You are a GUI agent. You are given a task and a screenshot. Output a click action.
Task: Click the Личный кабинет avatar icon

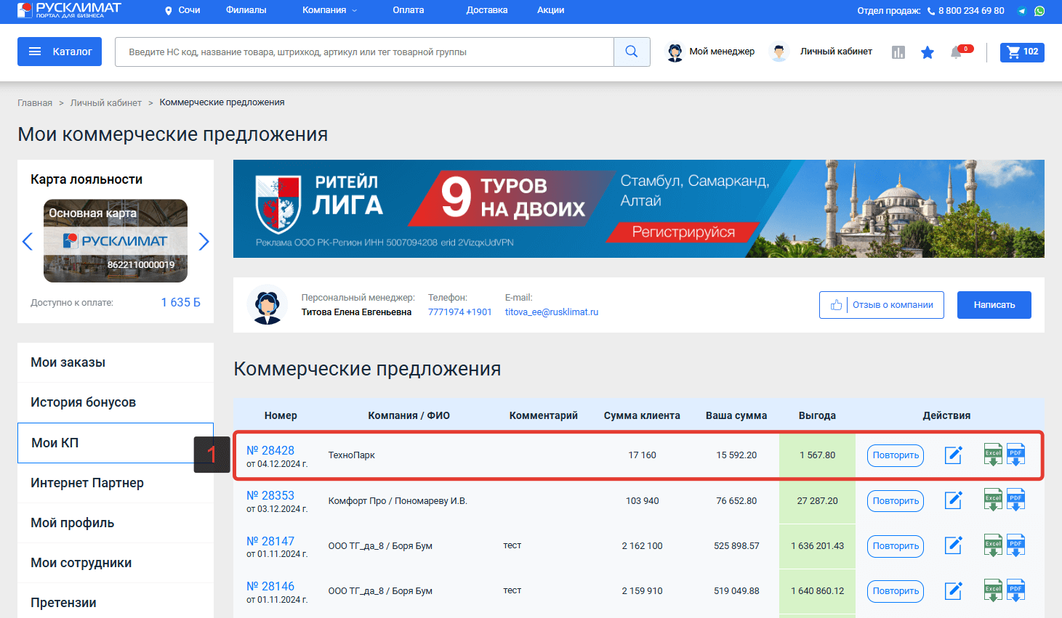click(x=779, y=52)
